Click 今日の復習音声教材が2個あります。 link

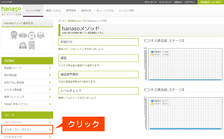pyautogui.click(x=78, y=82)
